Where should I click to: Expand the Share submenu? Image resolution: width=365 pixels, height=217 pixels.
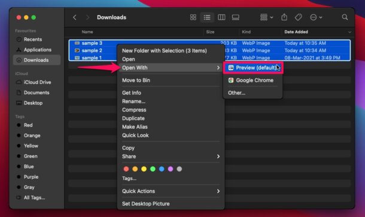171,156
